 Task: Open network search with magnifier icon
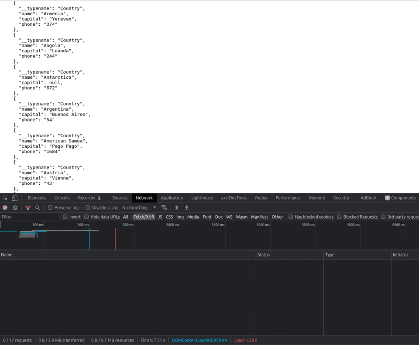point(38,208)
